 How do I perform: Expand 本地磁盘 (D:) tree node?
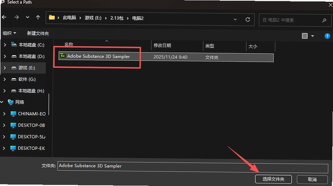point(5,56)
